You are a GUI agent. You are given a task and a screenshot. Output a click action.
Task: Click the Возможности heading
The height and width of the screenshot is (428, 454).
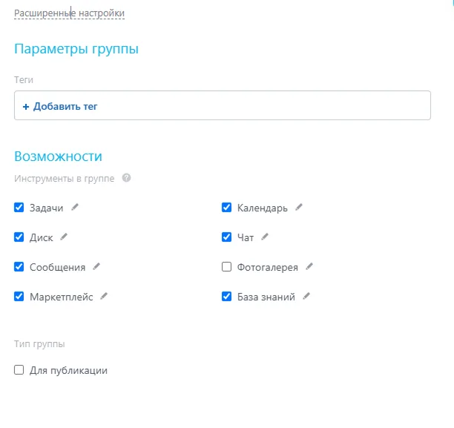[x=58, y=157]
